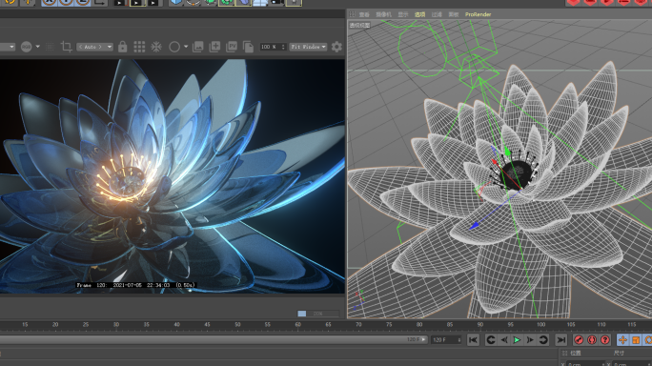The width and height of the screenshot is (652, 366).
Task: Click the timeline range slider end handle
Action: pyautogui.click(x=424, y=339)
